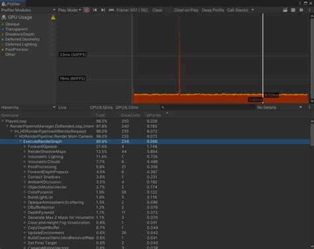Click the selected frame marker line in chart

coord(263,58)
